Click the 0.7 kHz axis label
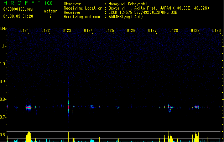This screenshot has height=142, width=224. (x=3, y=117)
